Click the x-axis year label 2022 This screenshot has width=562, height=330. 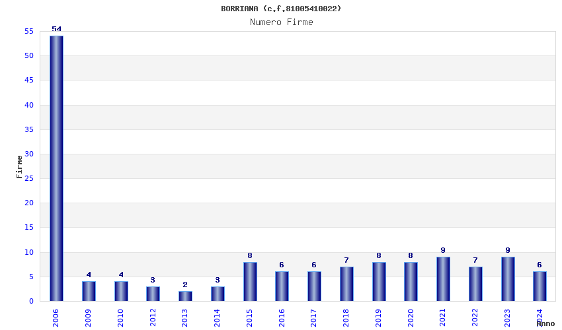pos(475,318)
